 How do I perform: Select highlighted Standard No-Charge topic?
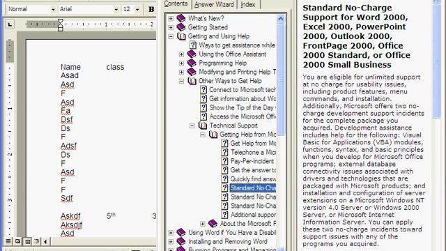(x=253, y=188)
